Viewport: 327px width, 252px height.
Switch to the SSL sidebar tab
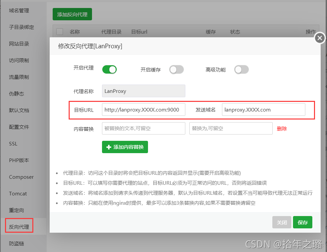coord(13,143)
